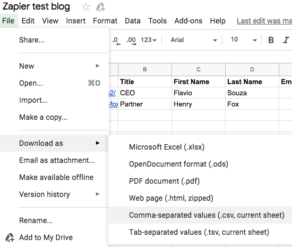Screen dimensions: 292x247
Task: Download as OpenDocument format (.ods)
Action: pyautogui.click(x=200, y=164)
